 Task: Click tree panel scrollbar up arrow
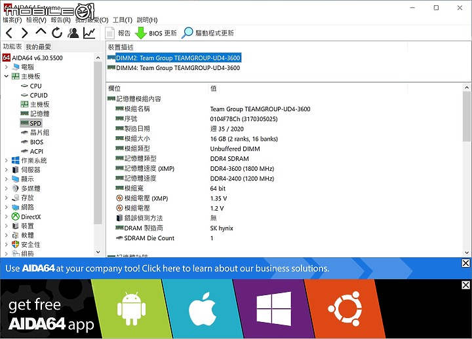tap(98, 58)
